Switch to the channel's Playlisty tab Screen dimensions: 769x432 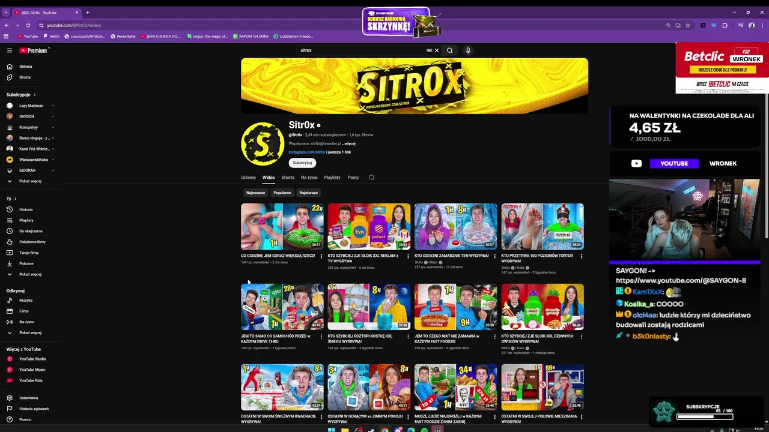coord(332,178)
